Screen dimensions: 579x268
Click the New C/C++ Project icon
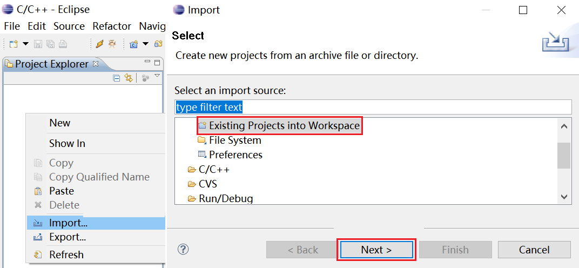[133, 44]
